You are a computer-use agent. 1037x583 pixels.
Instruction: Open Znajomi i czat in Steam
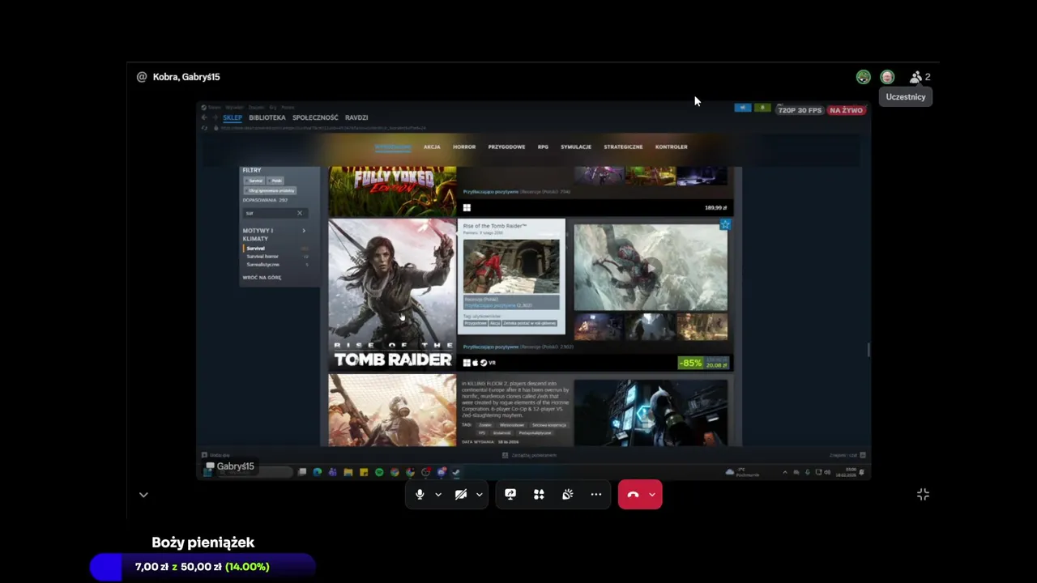point(847,455)
